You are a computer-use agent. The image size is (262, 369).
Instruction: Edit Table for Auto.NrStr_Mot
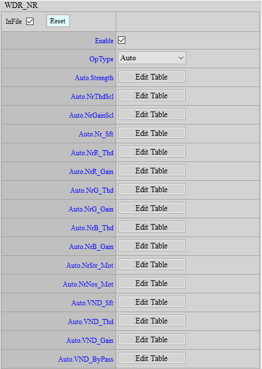152,264
